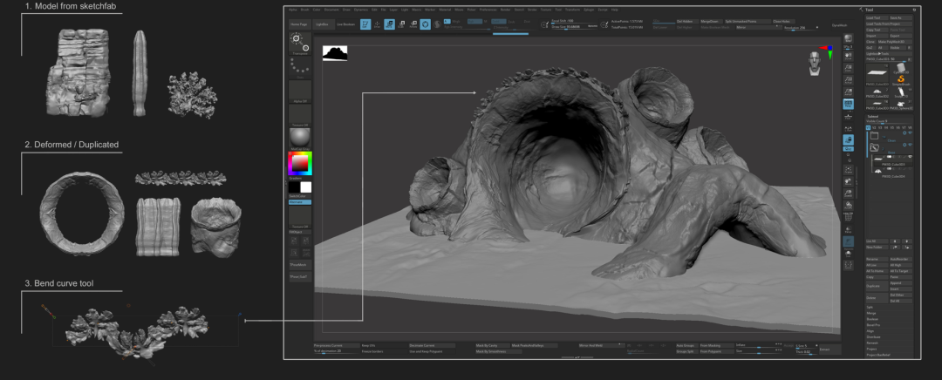Click the Move transform icon
942x380 pixels.
point(390,24)
